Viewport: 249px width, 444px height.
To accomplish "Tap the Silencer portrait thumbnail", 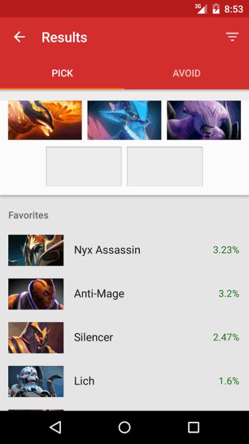I will (36, 337).
